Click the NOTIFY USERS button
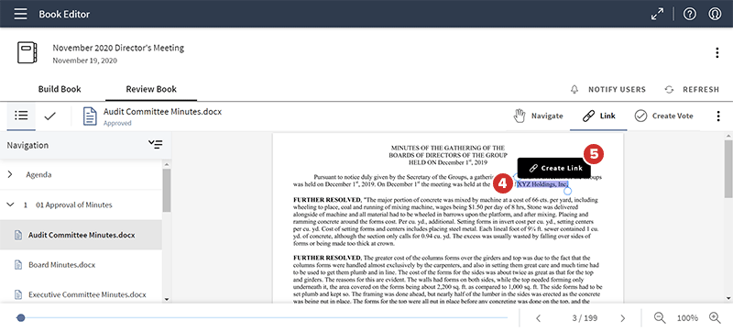The height and width of the screenshot is (332, 733). coord(608,89)
